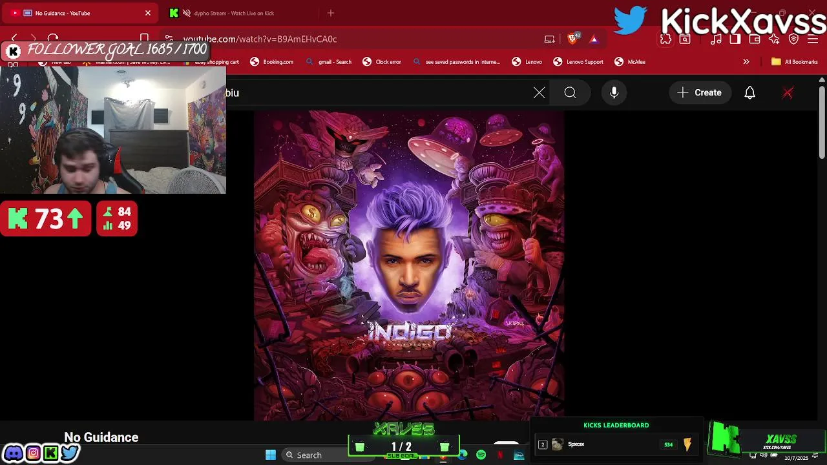Toggle the browser sidebar panel icon
This screenshot has height=465, width=827.
point(735,39)
